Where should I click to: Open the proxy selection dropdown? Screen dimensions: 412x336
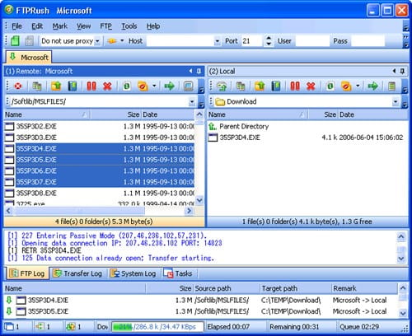coord(97,41)
